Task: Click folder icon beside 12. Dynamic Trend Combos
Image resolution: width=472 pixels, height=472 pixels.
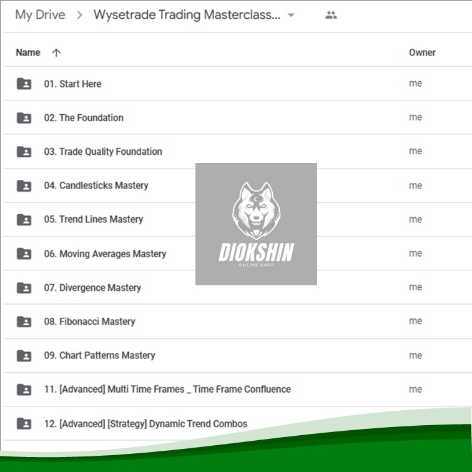Action: point(24,423)
